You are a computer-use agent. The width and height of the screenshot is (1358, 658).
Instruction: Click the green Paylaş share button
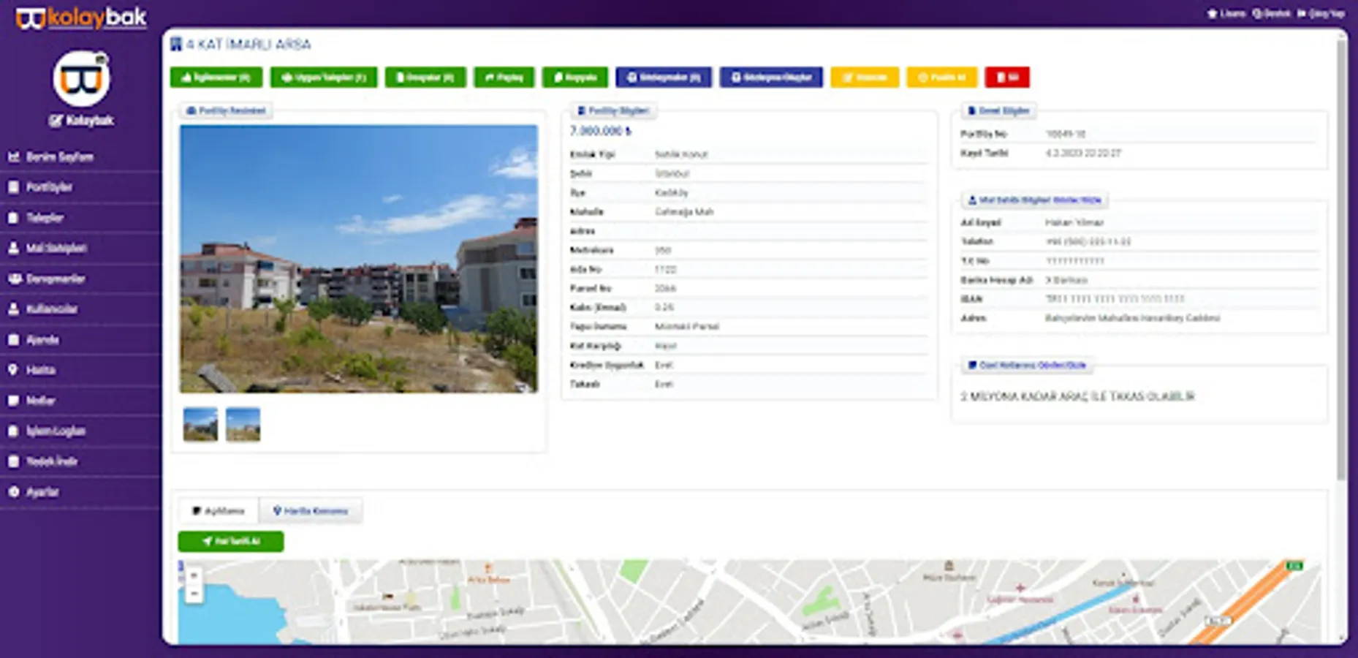[504, 77]
